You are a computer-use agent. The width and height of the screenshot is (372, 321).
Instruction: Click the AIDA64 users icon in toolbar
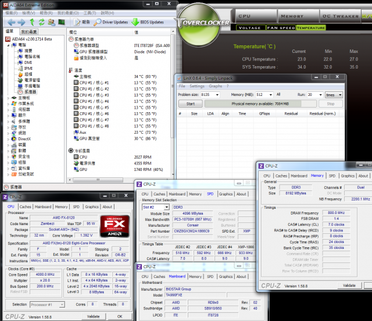pos(51,22)
